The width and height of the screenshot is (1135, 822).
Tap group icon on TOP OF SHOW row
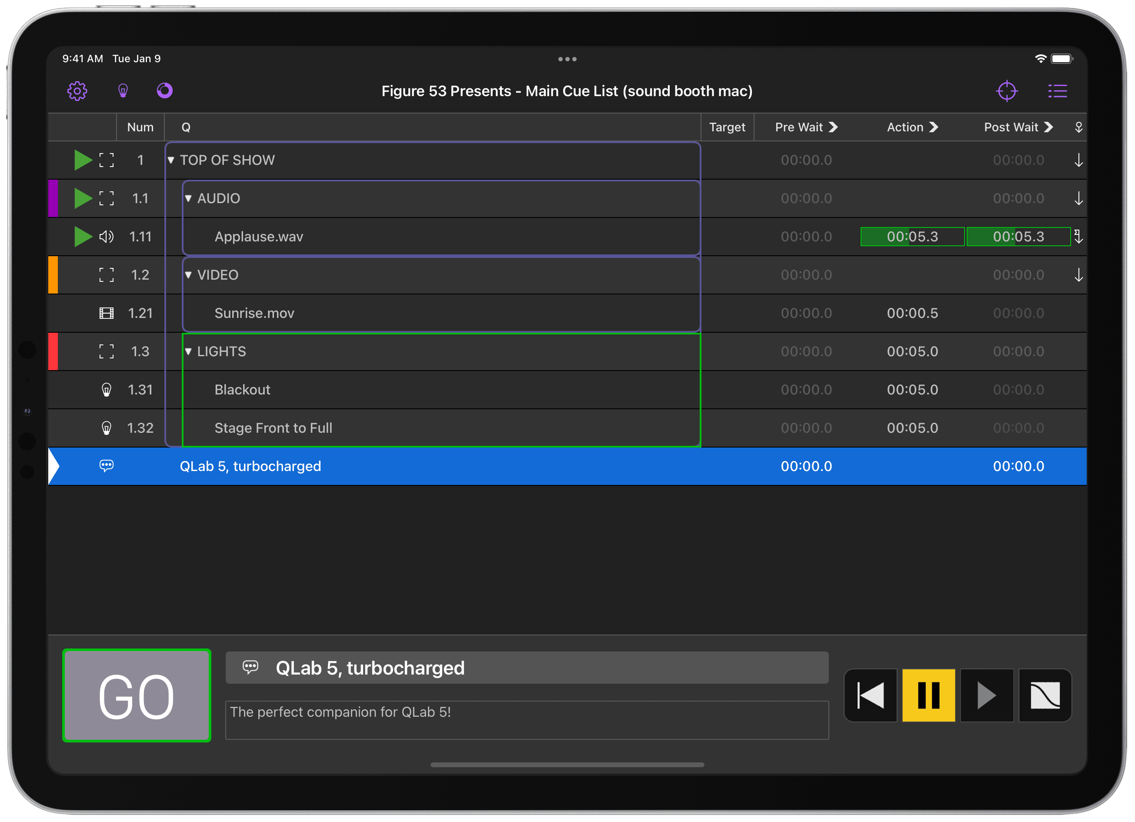click(x=106, y=160)
